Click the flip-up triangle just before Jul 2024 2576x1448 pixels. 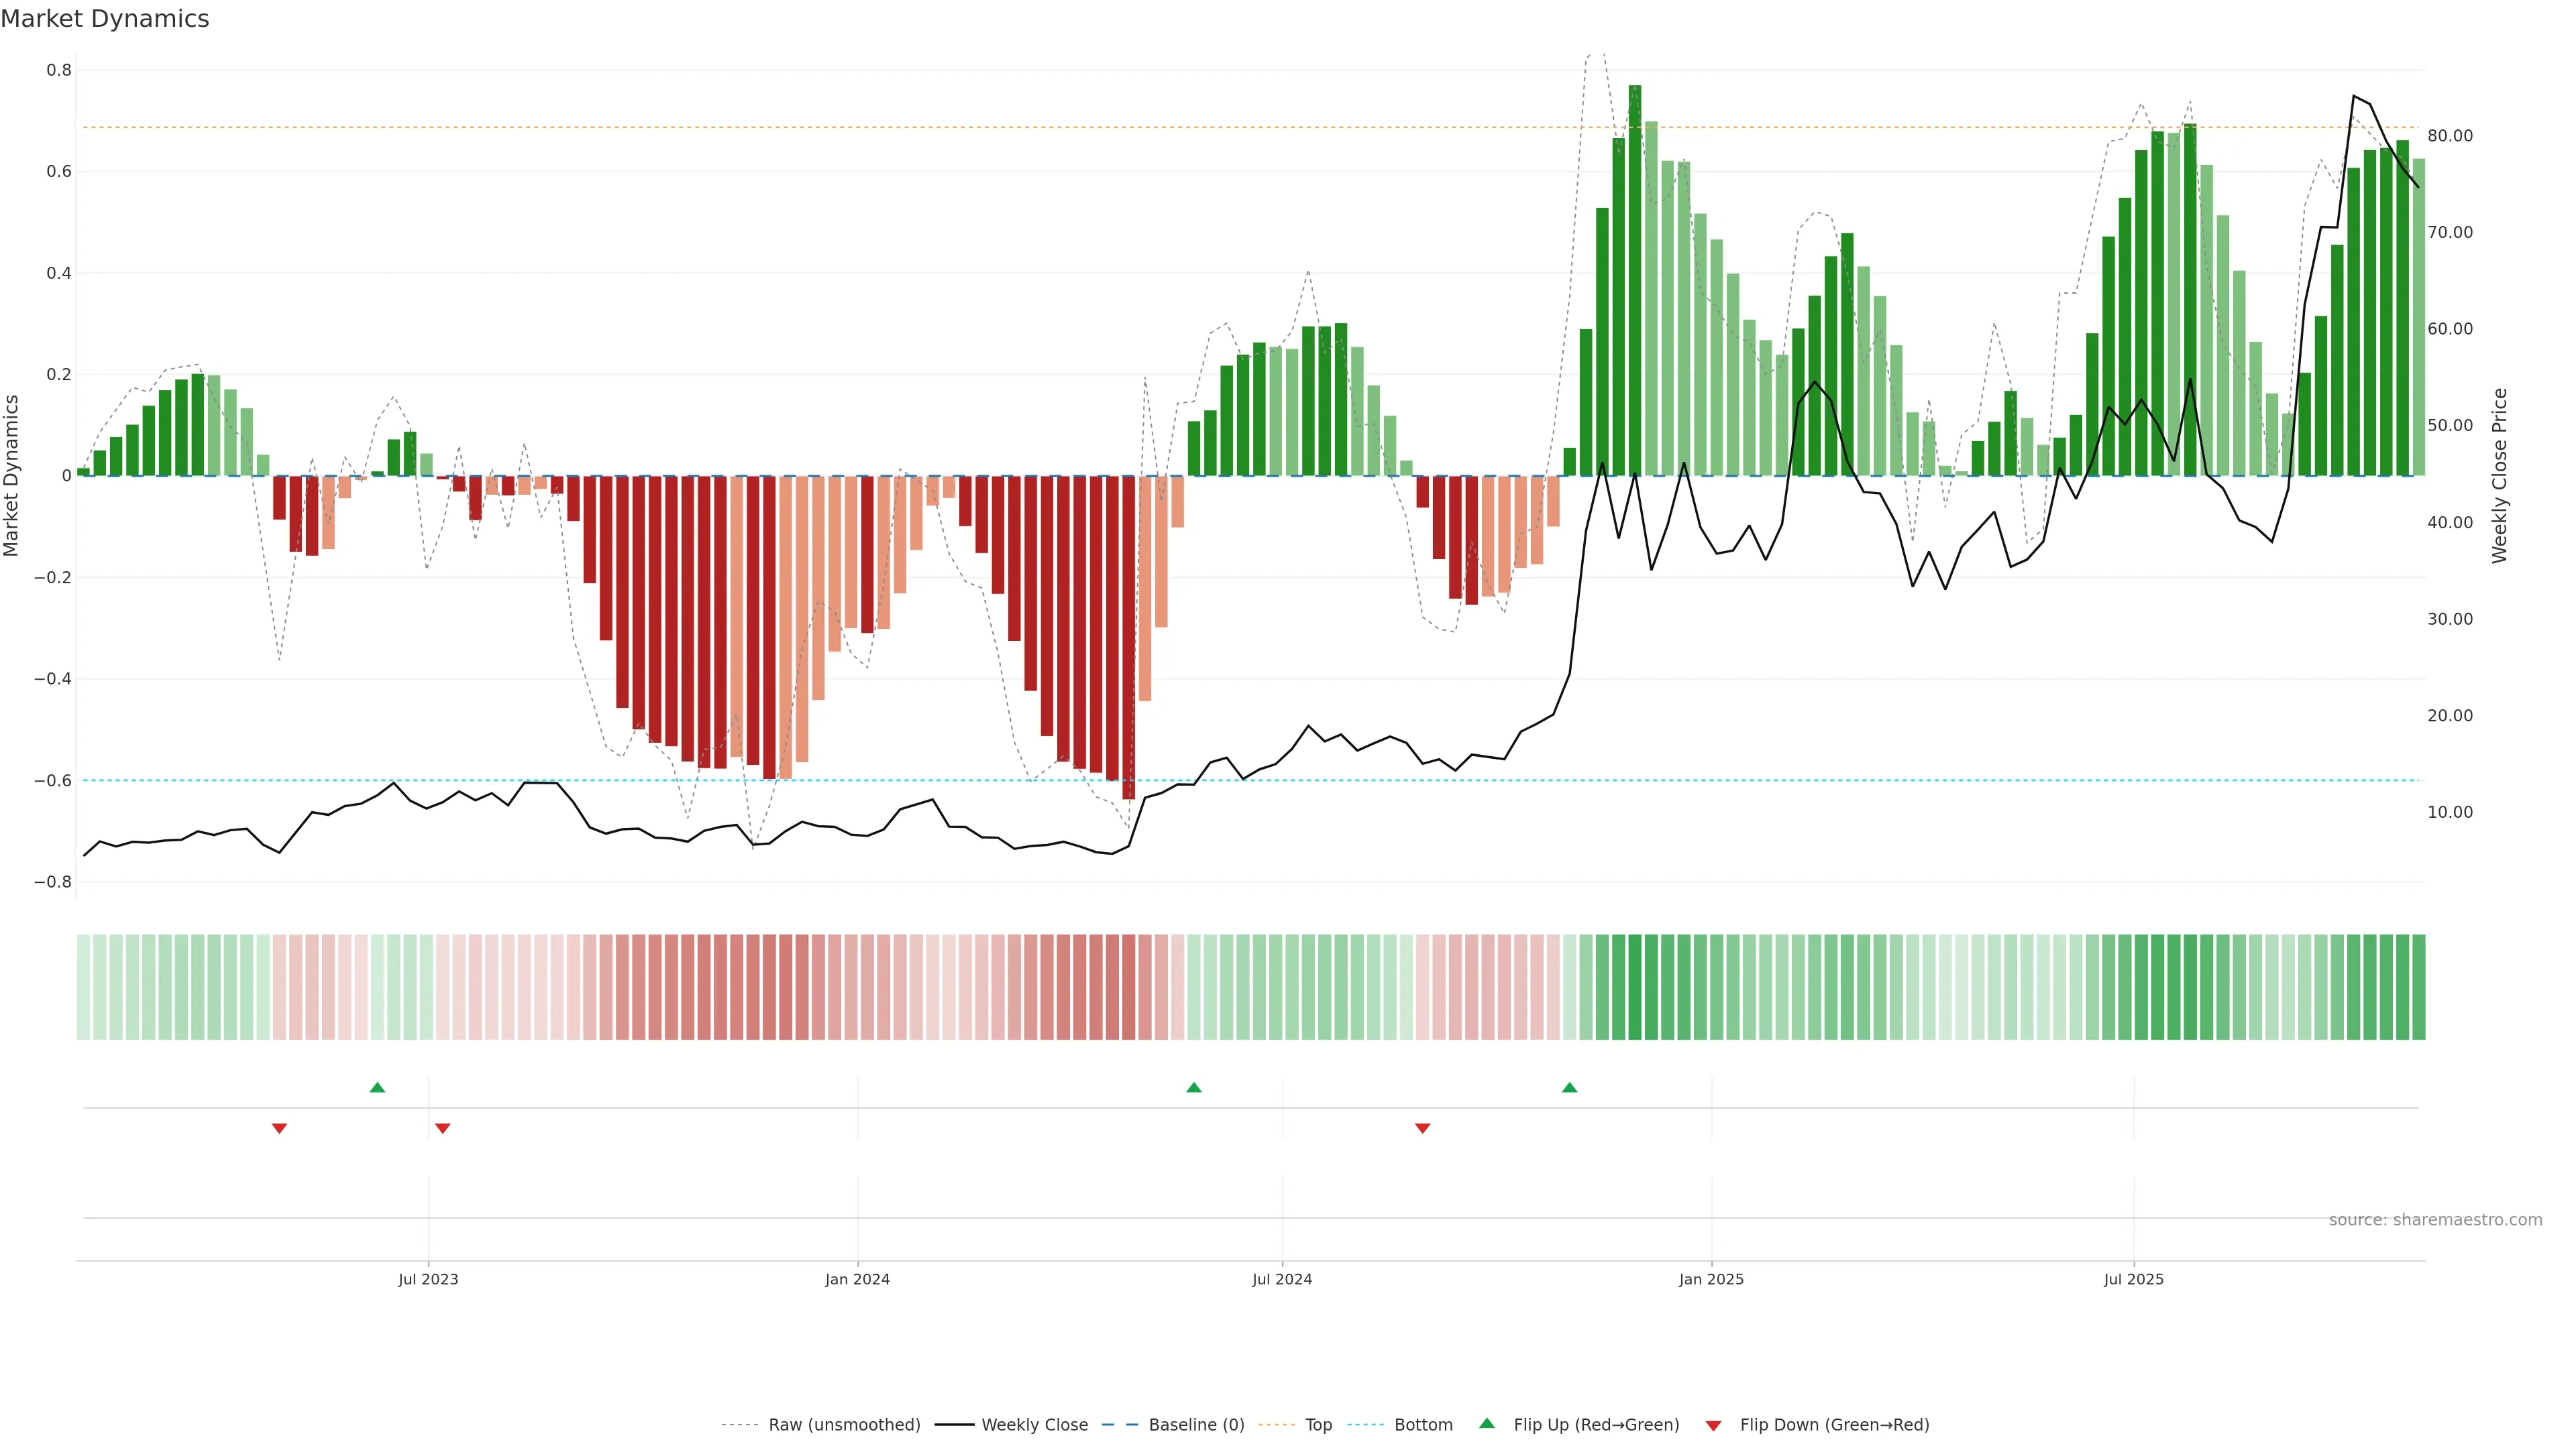click(x=1193, y=1087)
